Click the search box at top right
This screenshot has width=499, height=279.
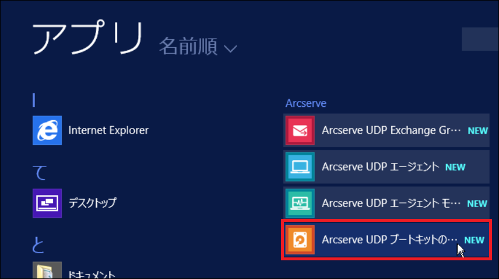[480, 39]
